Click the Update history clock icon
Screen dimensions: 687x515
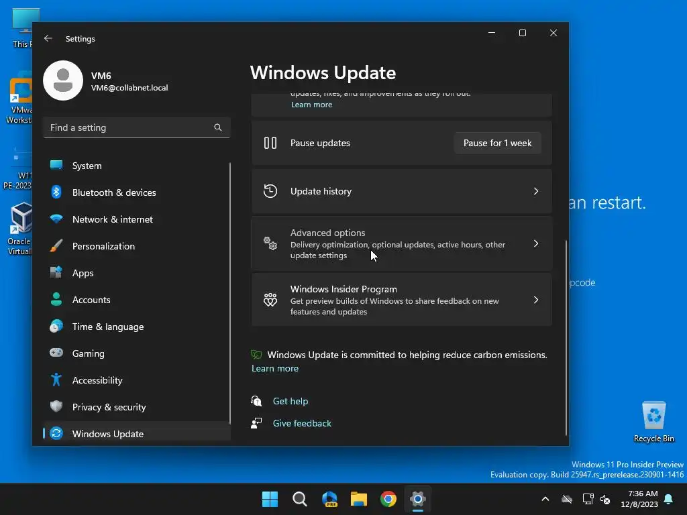[x=270, y=191]
